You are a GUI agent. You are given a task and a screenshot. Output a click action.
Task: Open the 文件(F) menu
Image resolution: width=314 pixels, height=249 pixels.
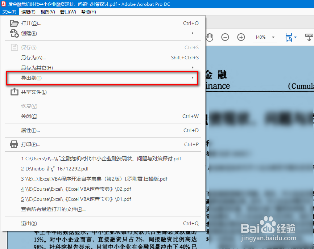pyautogui.click(x=9, y=12)
